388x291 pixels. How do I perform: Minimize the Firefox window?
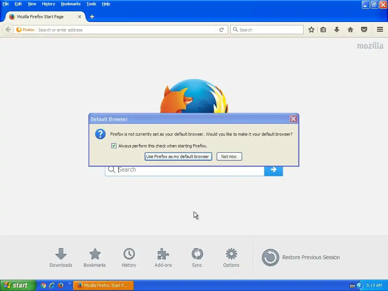(366, 5)
